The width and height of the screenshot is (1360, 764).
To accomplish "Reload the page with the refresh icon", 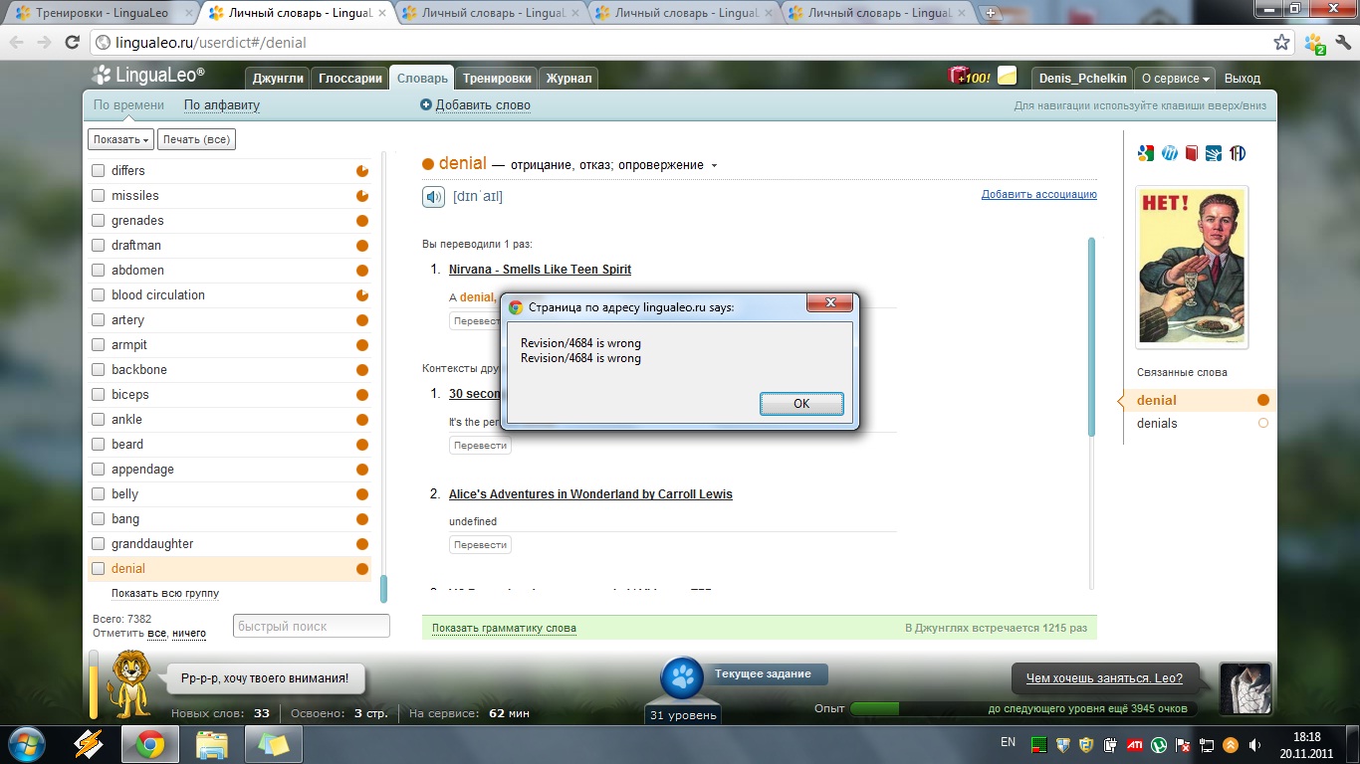I will pyautogui.click(x=72, y=43).
